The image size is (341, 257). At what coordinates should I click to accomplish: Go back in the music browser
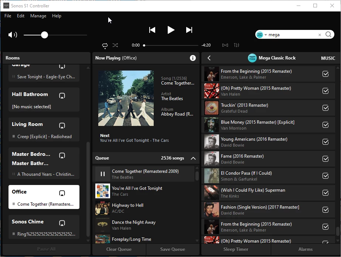209,58
